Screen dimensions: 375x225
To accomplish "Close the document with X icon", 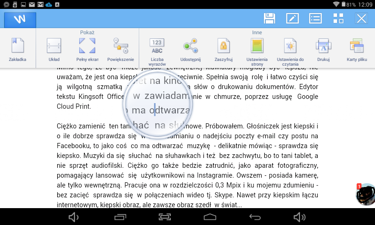I will click(x=361, y=19).
